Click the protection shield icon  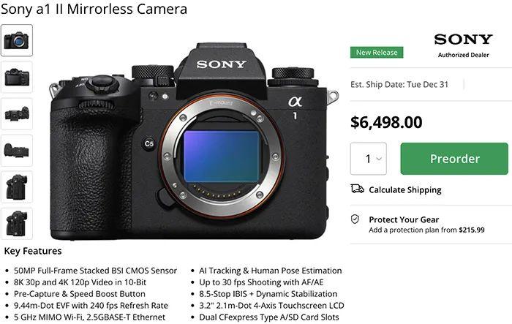pyautogui.click(x=355, y=219)
